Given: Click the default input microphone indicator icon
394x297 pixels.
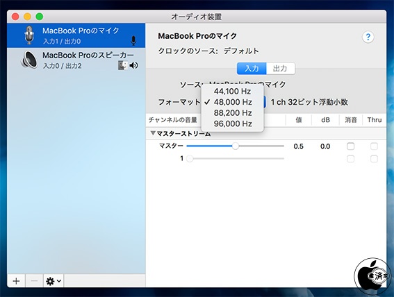Looking at the screenshot, I should 133,41.
